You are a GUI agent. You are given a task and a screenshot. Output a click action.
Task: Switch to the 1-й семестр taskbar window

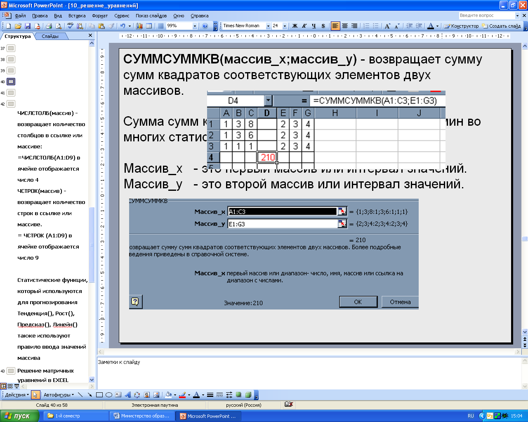[x=76, y=416]
